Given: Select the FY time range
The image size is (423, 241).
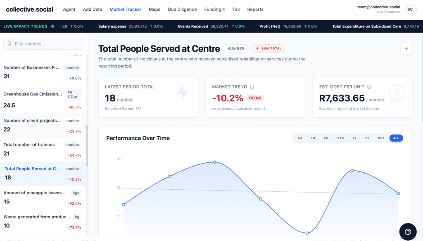Looking at the screenshot, I should click(x=367, y=138).
